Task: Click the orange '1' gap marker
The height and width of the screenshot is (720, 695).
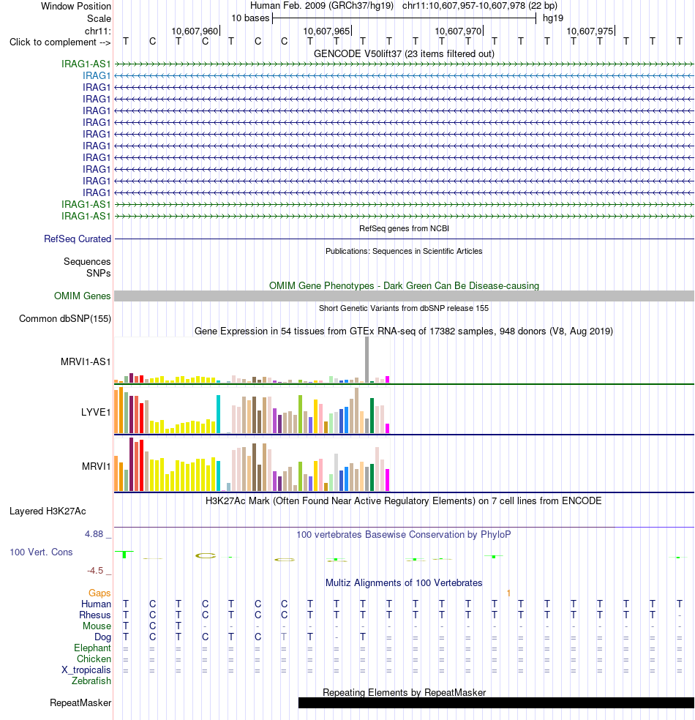Action: click(x=508, y=593)
